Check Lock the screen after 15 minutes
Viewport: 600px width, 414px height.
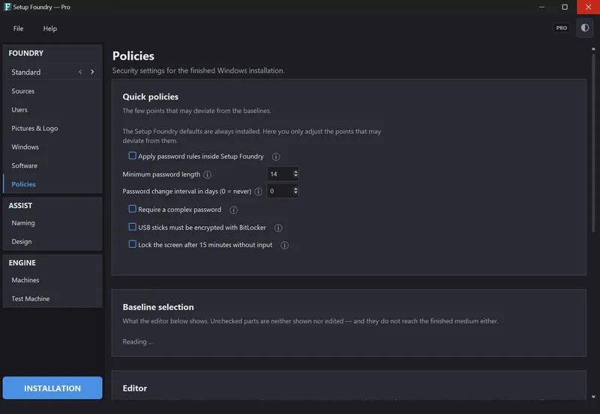coord(133,244)
